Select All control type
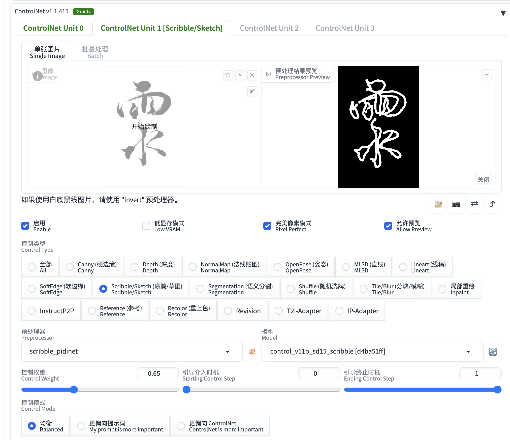This screenshot has width=510, height=440. [40, 267]
